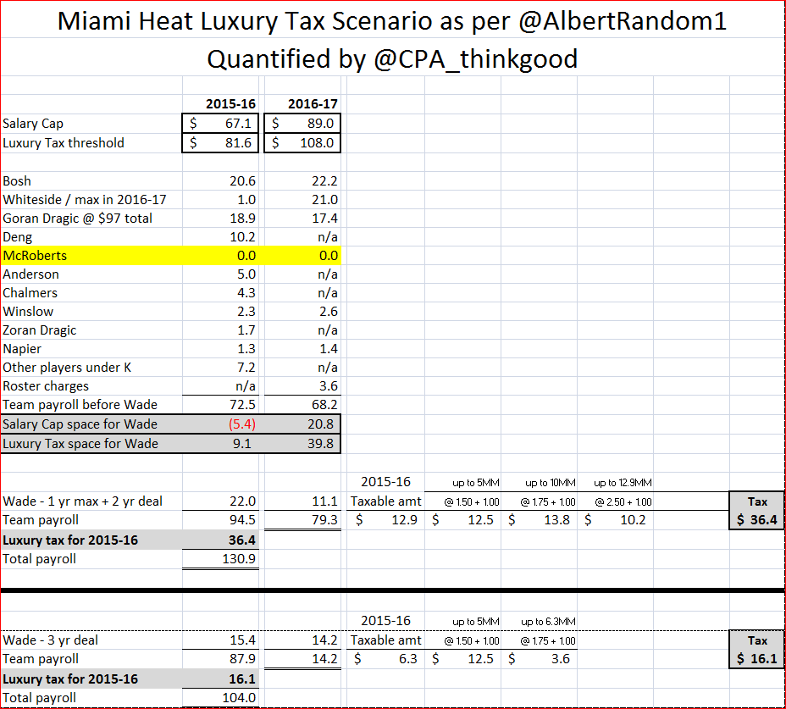This screenshot has height=709, width=786.
Task: Click the Total payroll 130.9 value
Action: tap(224, 559)
